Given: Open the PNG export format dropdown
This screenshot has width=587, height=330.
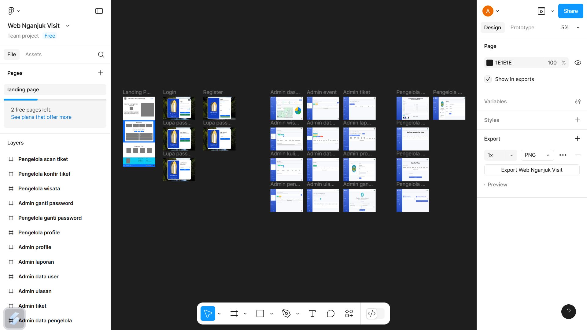Looking at the screenshot, I should coord(537,155).
